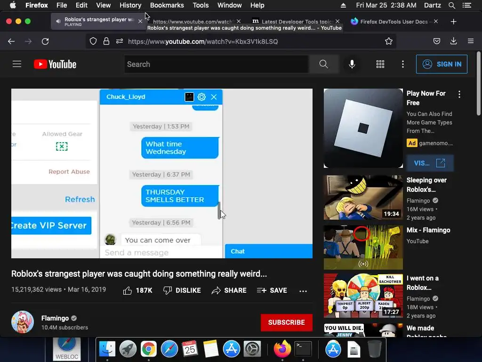
Task: Open Spotlight search in the menu bar
Action: pyautogui.click(x=451, y=5)
